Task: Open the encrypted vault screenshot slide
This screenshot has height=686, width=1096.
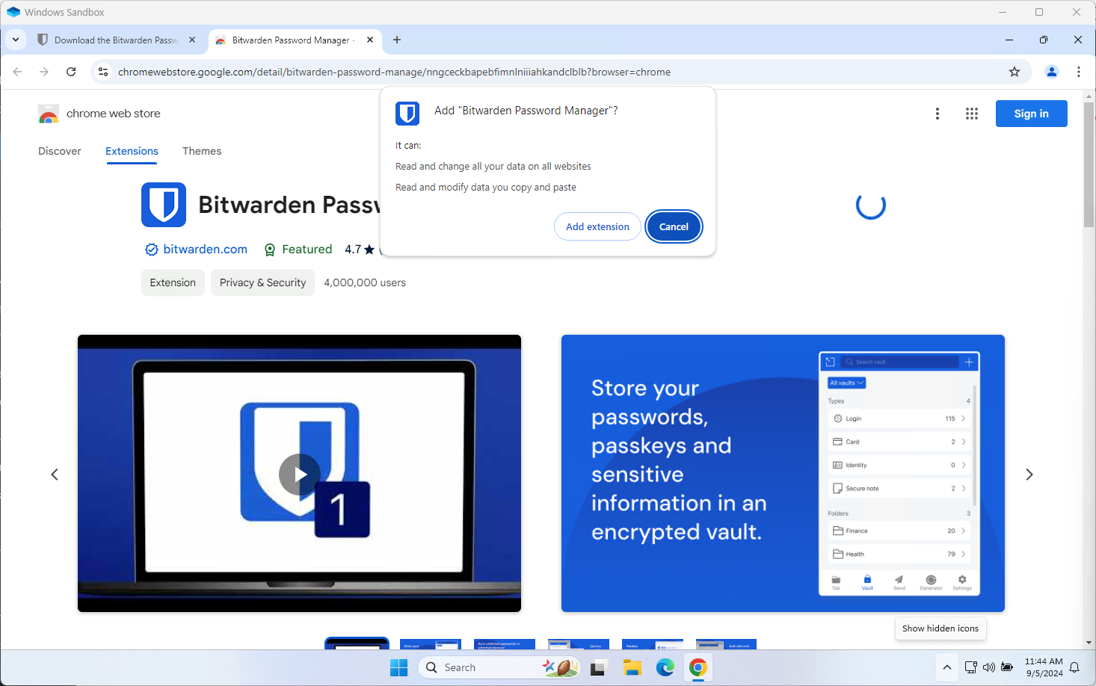Action: click(x=783, y=473)
